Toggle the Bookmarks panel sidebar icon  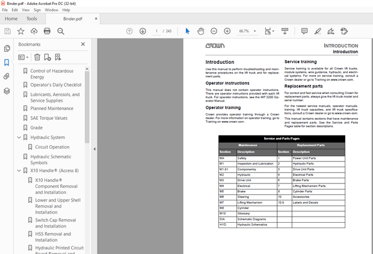coord(7,62)
